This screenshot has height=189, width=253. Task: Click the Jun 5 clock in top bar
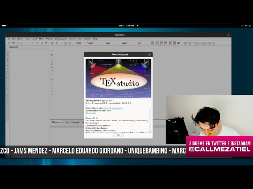tap(126, 26)
